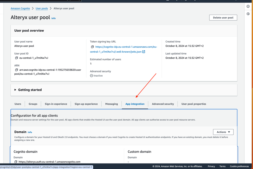Copy the user pool ARN
Image resolution: width=253 pixels, height=169 pixels.
pos(16,70)
